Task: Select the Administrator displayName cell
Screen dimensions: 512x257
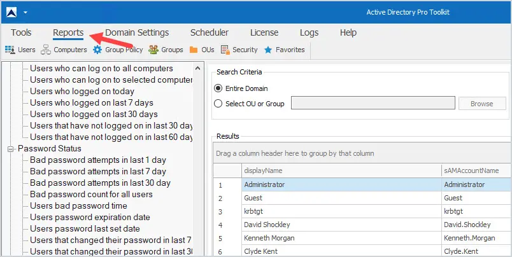Action: tap(341, 184)
